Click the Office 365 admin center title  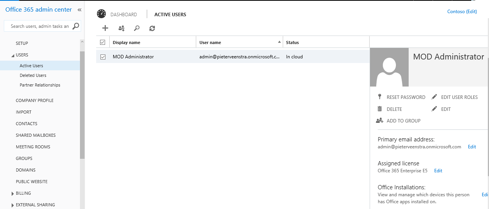click(x=39, y=10)
